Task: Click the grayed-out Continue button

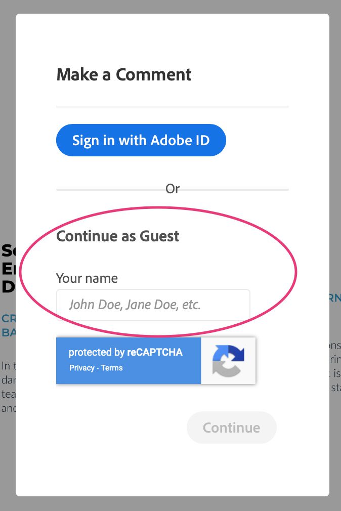Action: coord(231,428)
